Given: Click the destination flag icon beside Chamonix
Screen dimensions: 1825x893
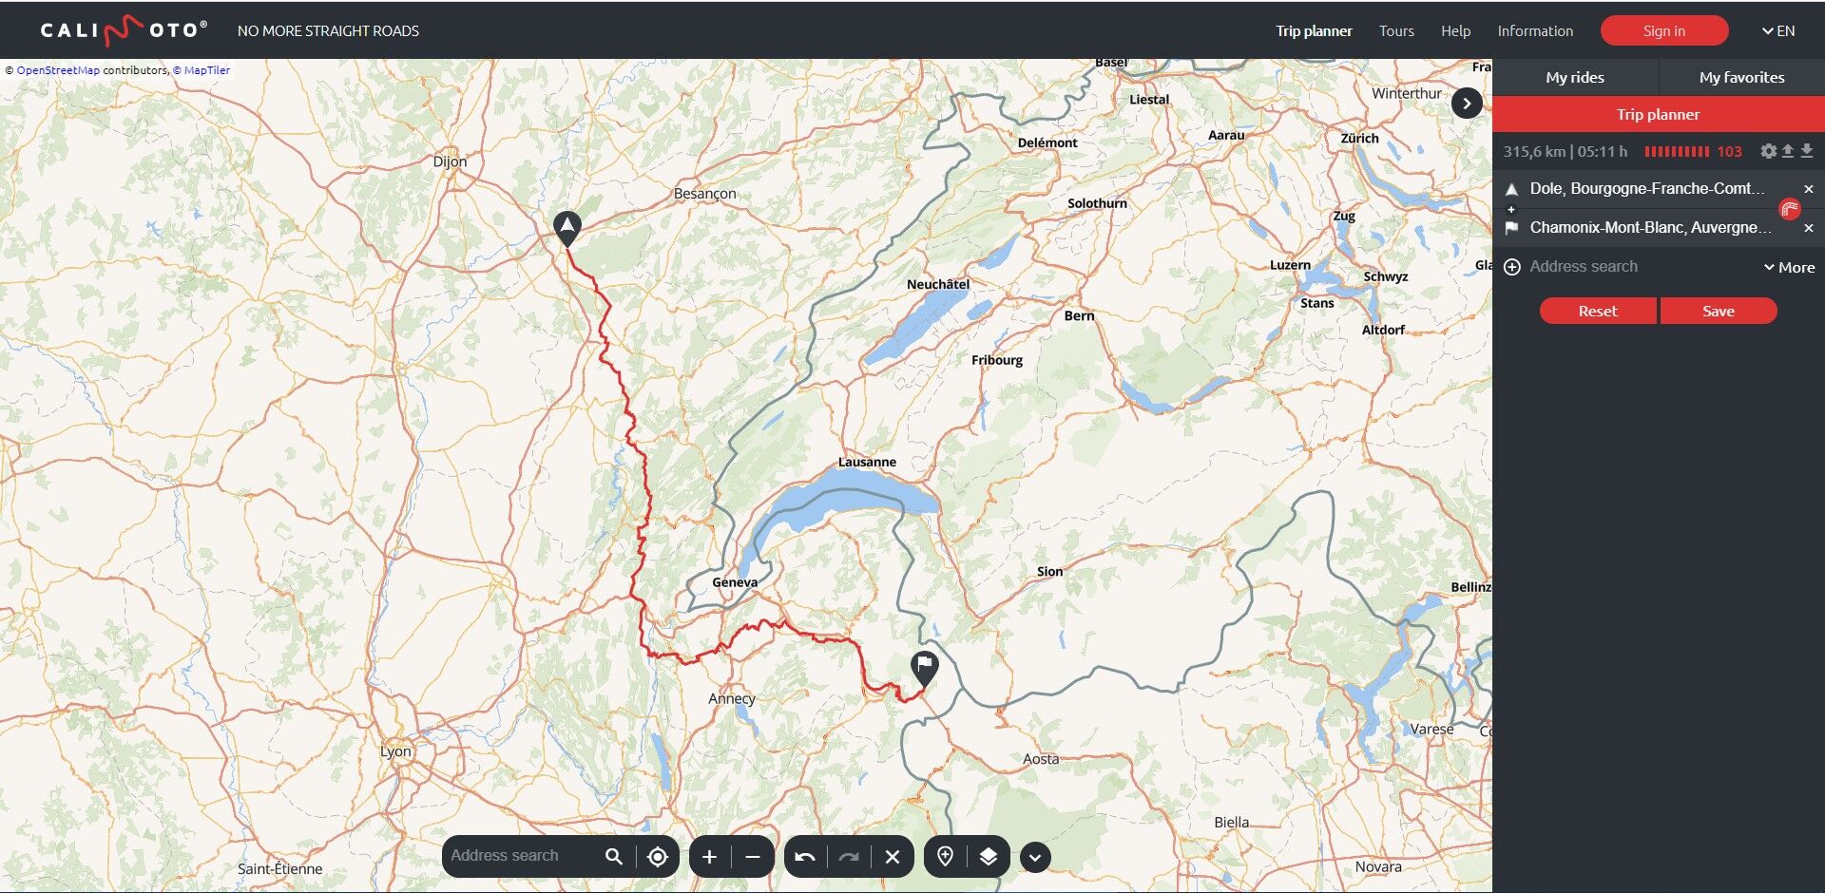Looking at the screenshot, I should [x=1512, y=228].
